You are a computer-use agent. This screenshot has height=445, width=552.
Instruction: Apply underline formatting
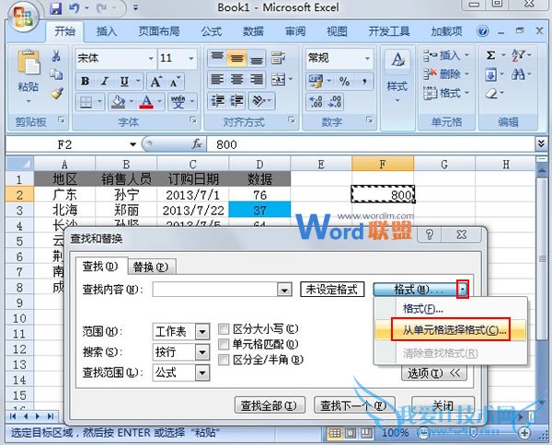pyautogui.click(x=124, y=81)
